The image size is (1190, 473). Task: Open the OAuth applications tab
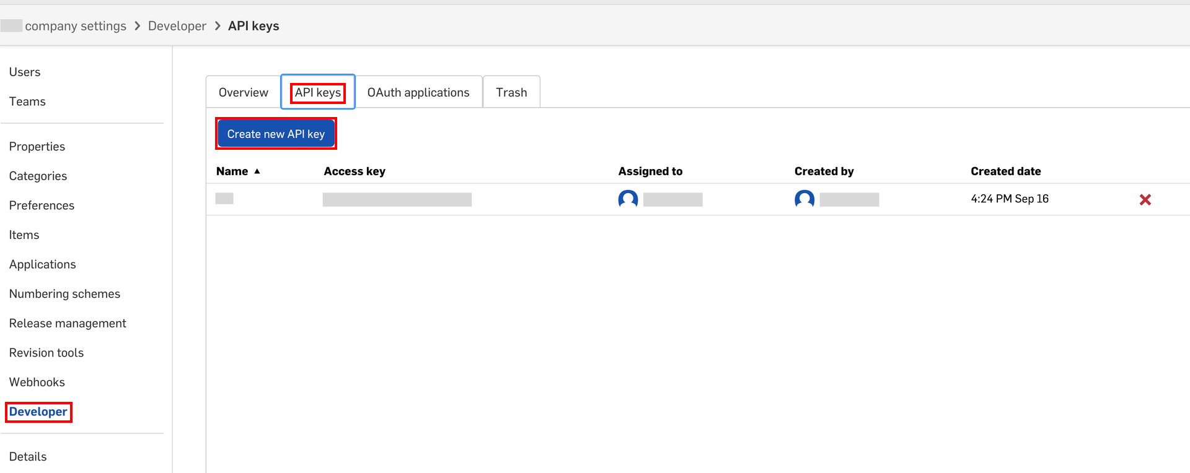coord(418,92)
